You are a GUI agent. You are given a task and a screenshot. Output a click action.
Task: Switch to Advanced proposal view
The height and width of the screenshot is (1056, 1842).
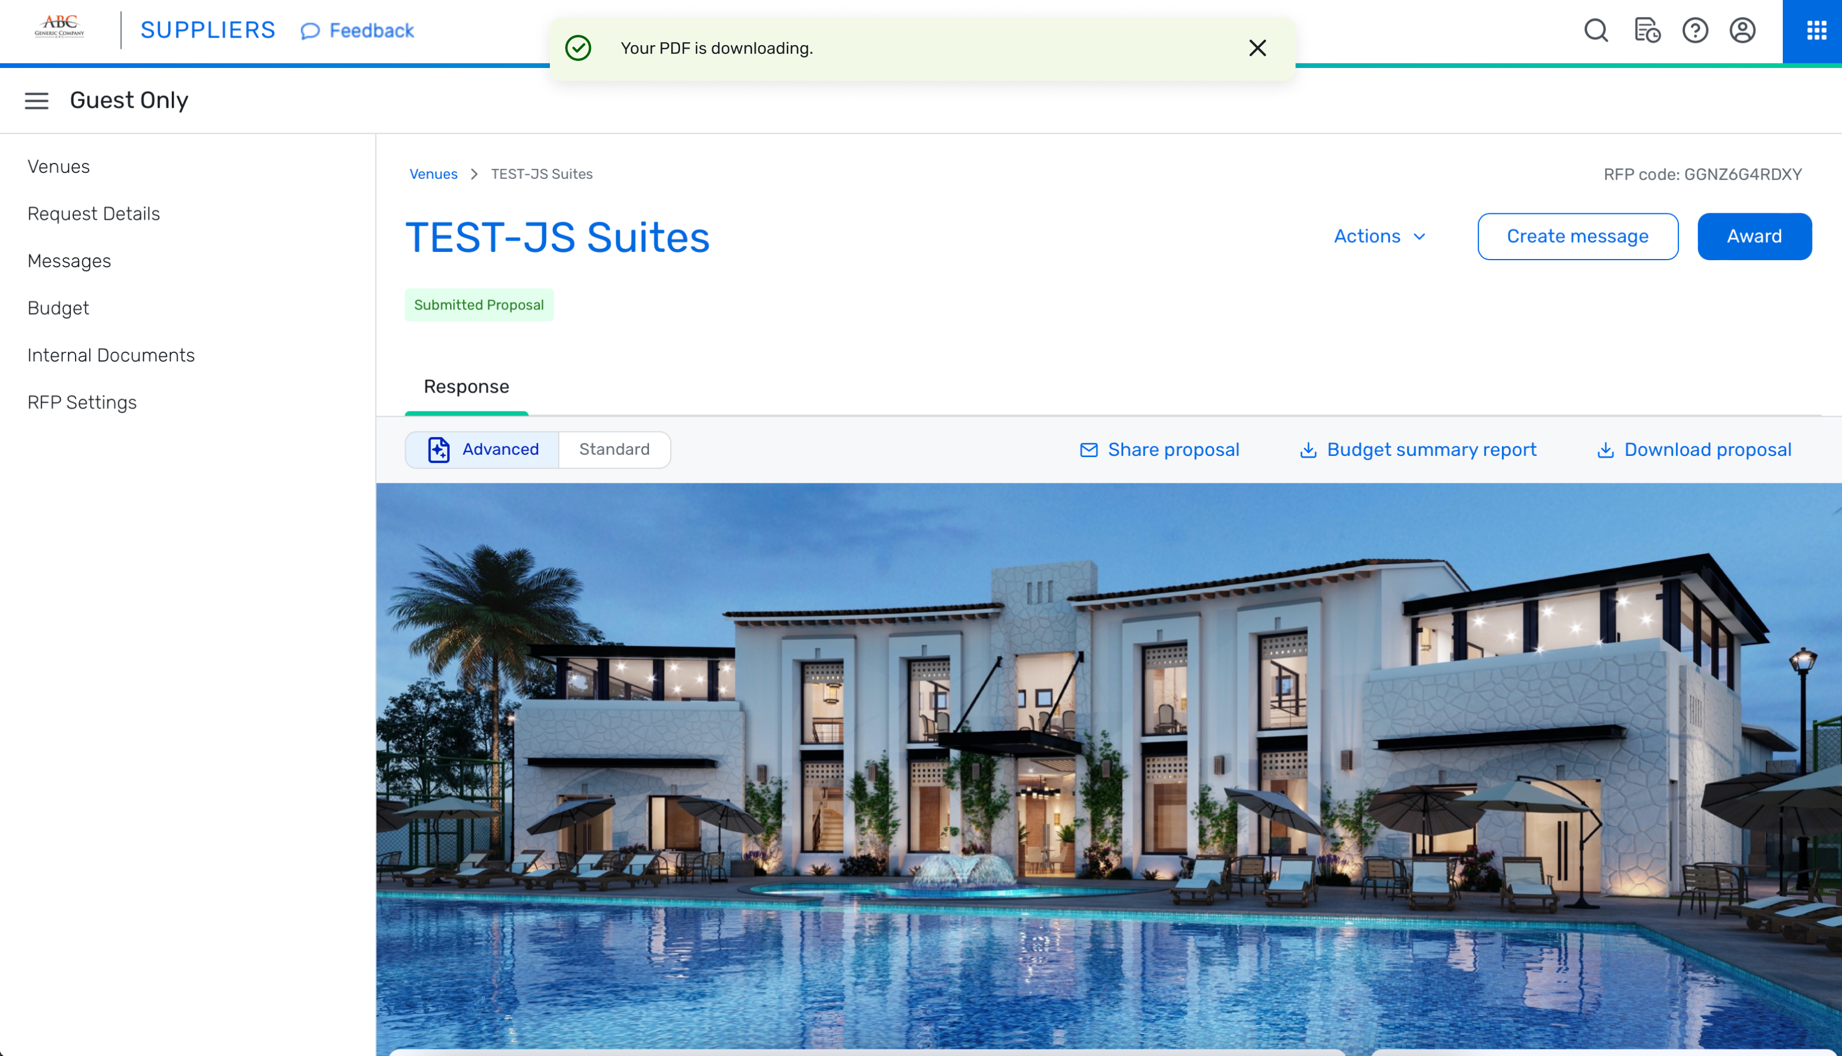[x=482, y=449]
